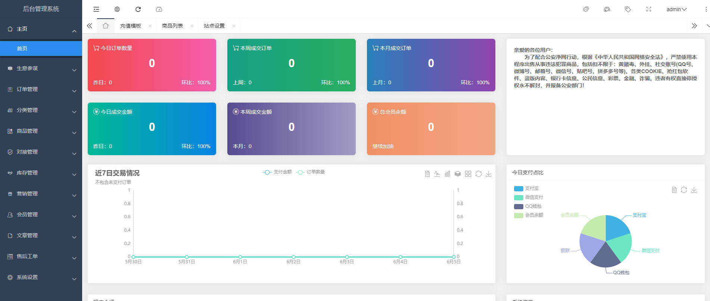Click the refresh page icon in the header
The height and width of the screenshot is (301, 710).
pos(138,9)
